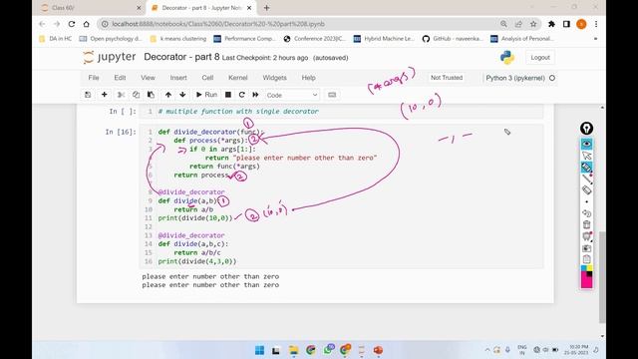Show hidden system tray icons chevron
638x359 pixels.
pyautogui.click(x=487, y=350)
